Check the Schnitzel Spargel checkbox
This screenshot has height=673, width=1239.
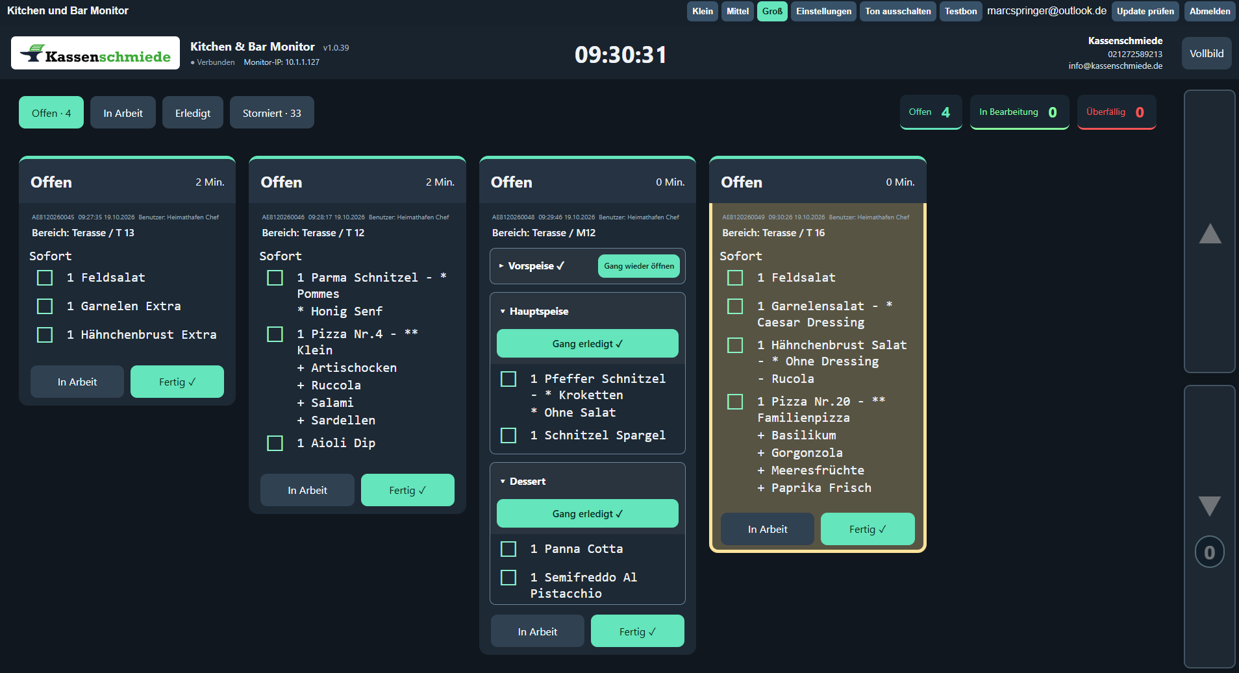508,435
